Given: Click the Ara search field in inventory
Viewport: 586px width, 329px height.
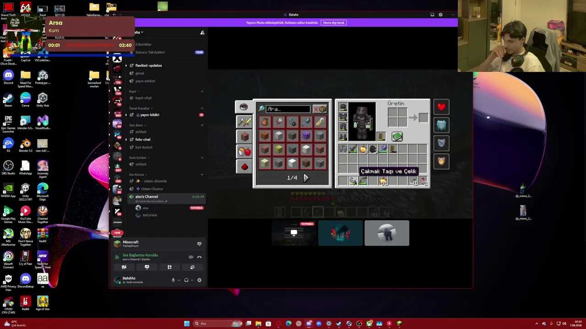Looking at the screenshot, I should pyautogui.click(x=288, y=109).
